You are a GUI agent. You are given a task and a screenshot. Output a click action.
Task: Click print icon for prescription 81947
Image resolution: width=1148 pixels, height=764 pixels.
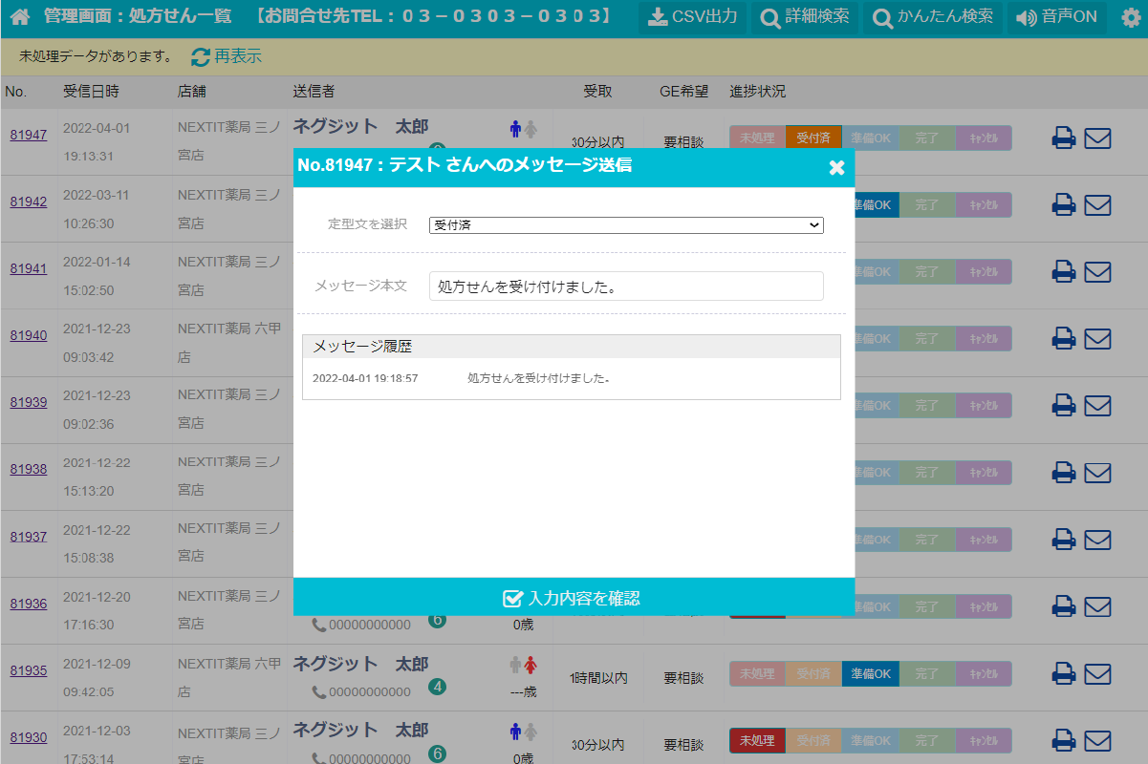tap(1064, 138)
